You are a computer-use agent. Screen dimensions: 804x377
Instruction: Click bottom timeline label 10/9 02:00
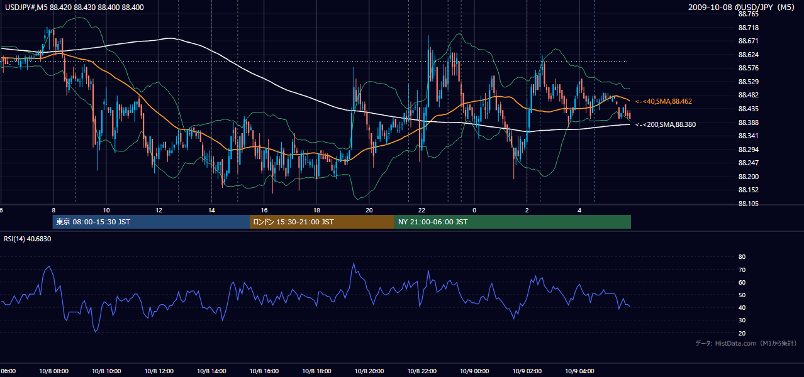(527, 371)
